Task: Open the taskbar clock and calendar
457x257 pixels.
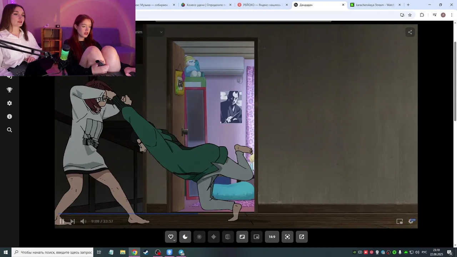Action: coord(436,252)
